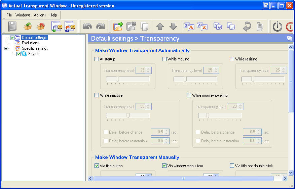Add new item with folder-plus icon

tap(118, 27)
